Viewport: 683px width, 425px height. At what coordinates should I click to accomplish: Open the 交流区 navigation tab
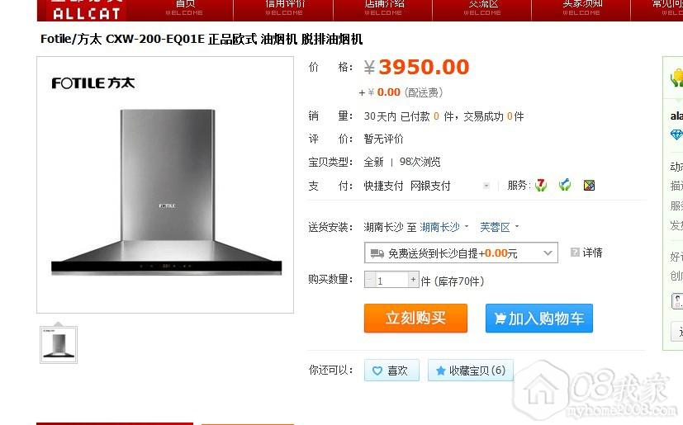pos(482,9)
